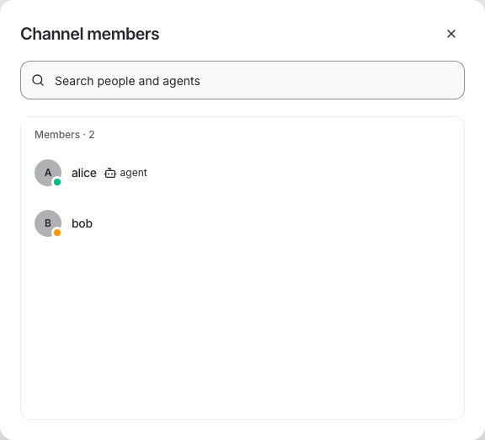Click the robot icon beside alice
Screen dimensions: 485x440
(x=110, y=173)
